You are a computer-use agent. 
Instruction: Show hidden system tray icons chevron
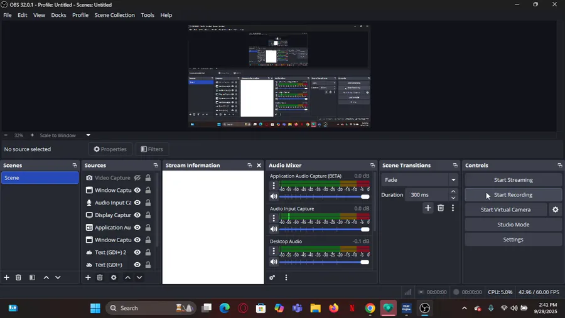pyautogui.click(x=464, y=308)
